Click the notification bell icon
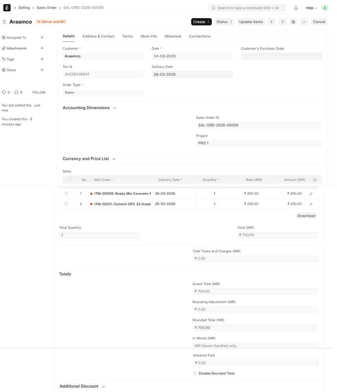 pyautogui.click(x=296, y=8)
